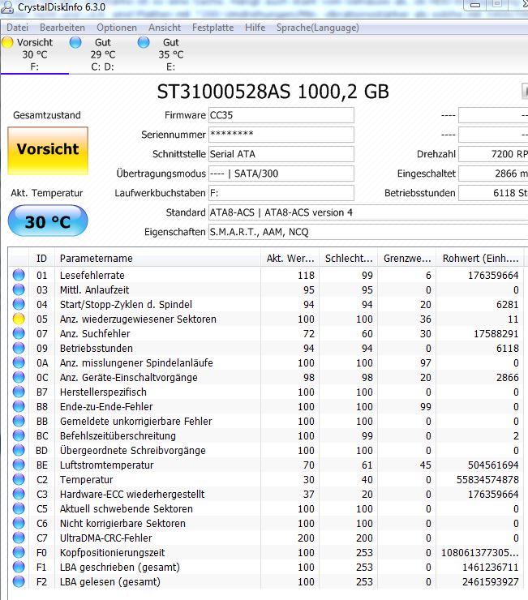Open the Festplatte menu
Viewport: 528px width, 600px height.
(212, 28)
